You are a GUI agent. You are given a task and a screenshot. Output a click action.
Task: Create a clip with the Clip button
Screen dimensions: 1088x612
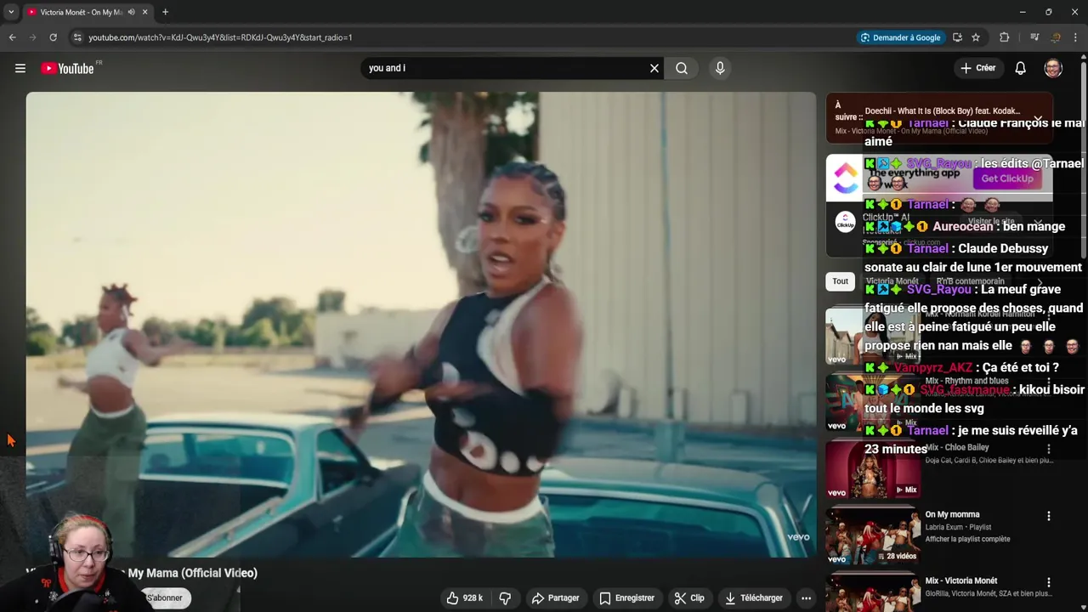(x=689, y=598)
